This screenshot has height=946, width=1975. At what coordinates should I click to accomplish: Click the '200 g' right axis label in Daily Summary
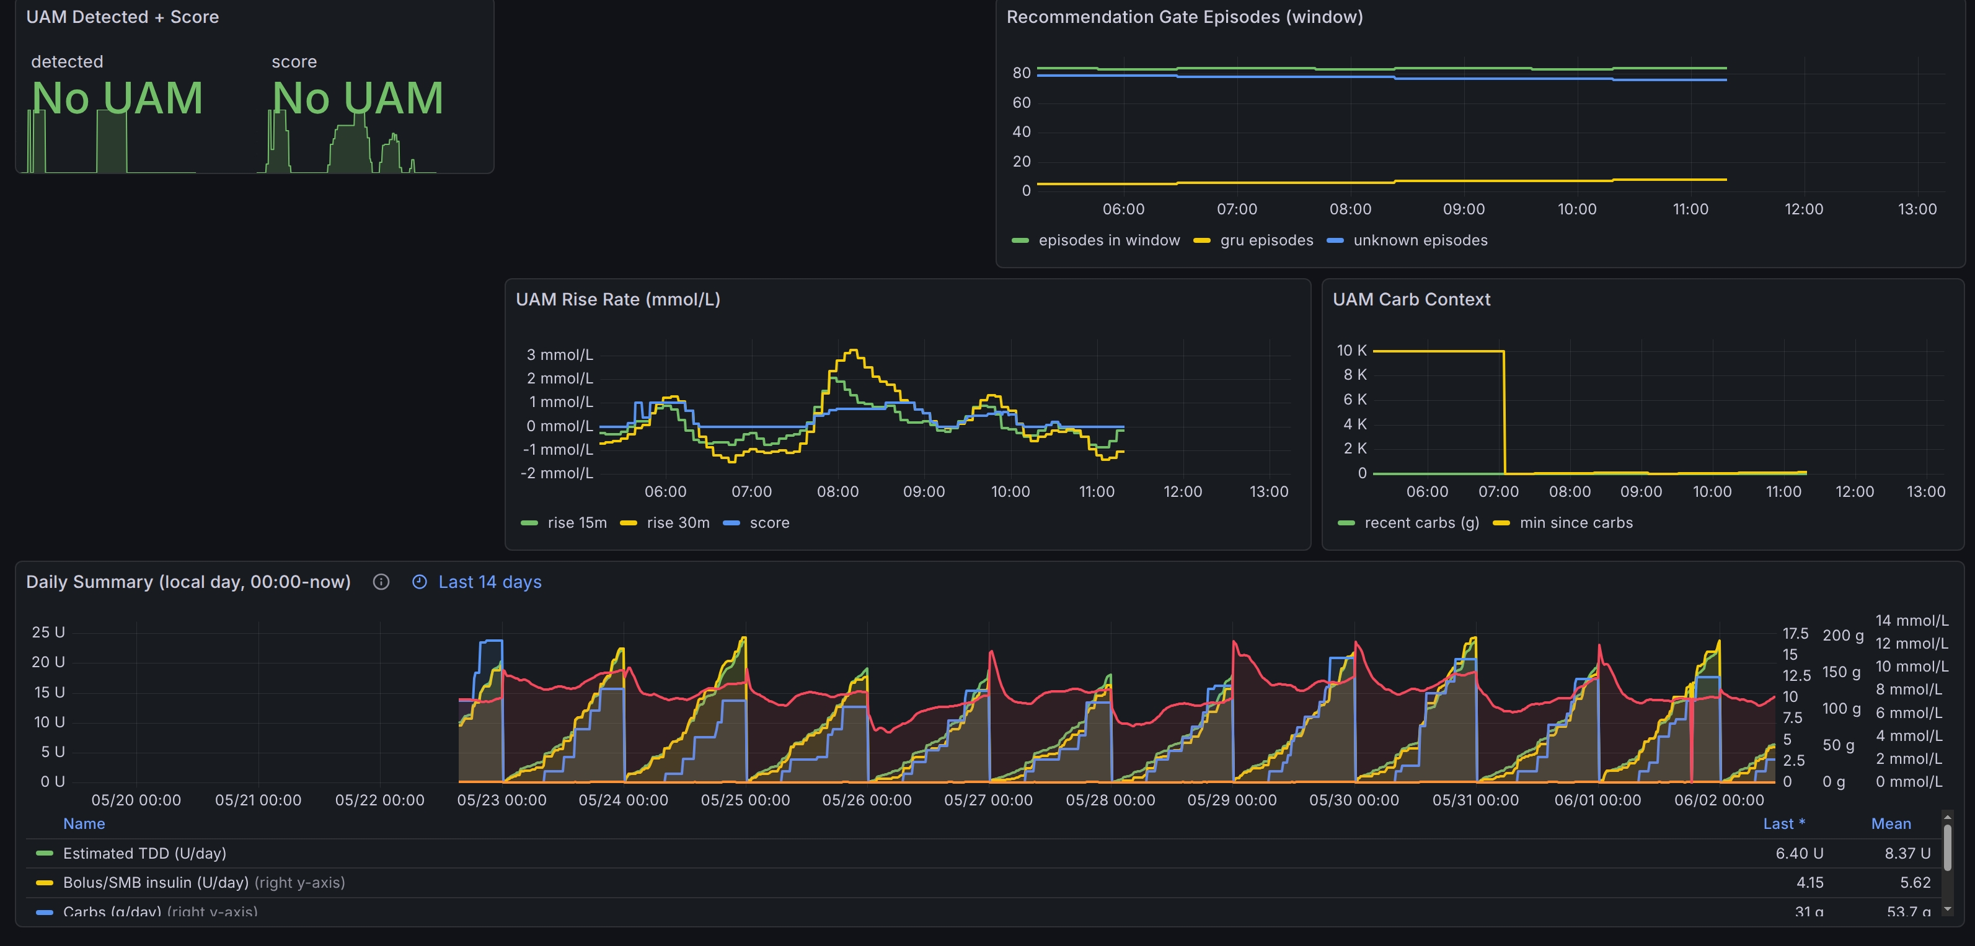[1842, 635]
